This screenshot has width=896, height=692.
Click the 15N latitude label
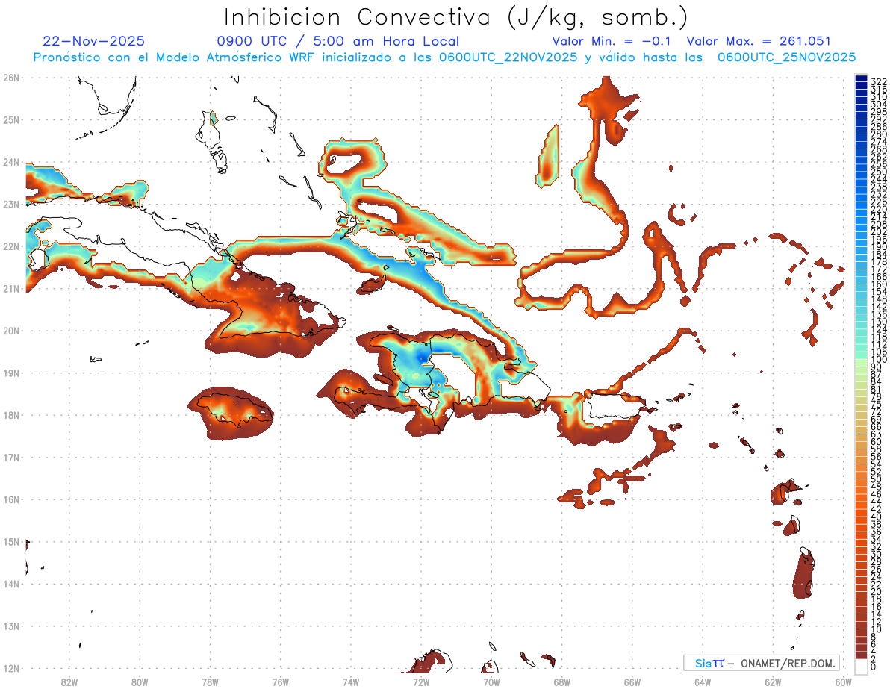click(x=11, y=541)
